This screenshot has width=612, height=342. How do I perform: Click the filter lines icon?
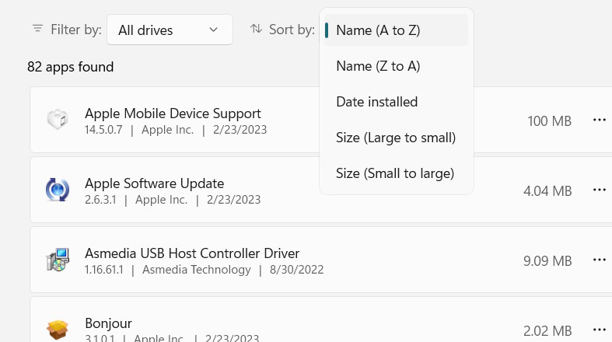point(37,30)
